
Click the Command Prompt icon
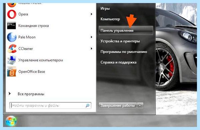(x=11, y=25)
